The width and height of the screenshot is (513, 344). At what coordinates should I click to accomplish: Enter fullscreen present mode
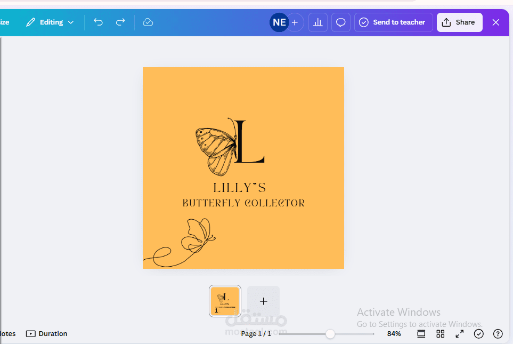coord(460,334)
